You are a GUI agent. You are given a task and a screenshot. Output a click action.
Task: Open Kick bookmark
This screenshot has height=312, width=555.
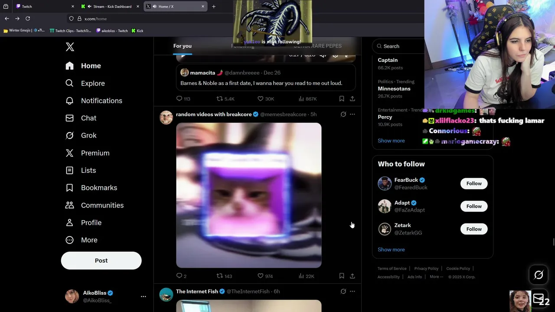pyautogui.click(x=137, y=31)
